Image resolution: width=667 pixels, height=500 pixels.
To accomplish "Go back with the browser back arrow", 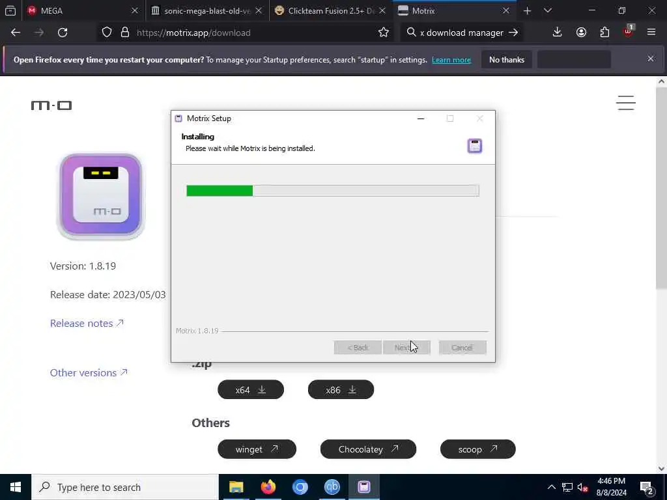I will [x=16, y=33].
